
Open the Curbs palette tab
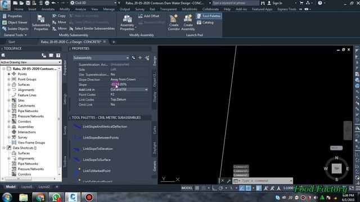(155, 130)
